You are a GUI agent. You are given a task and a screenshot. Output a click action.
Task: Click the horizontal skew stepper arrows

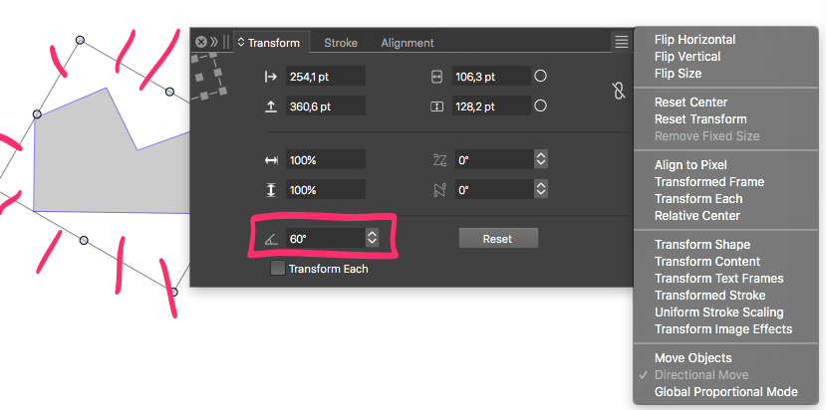540,159
